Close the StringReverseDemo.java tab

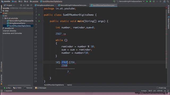(x=55, y=5)
